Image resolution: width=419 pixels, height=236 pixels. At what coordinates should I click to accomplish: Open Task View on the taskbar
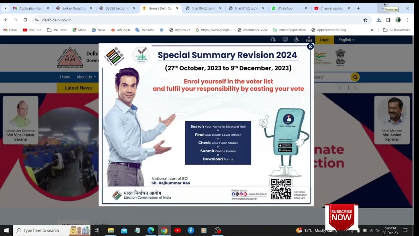point(97,230)
